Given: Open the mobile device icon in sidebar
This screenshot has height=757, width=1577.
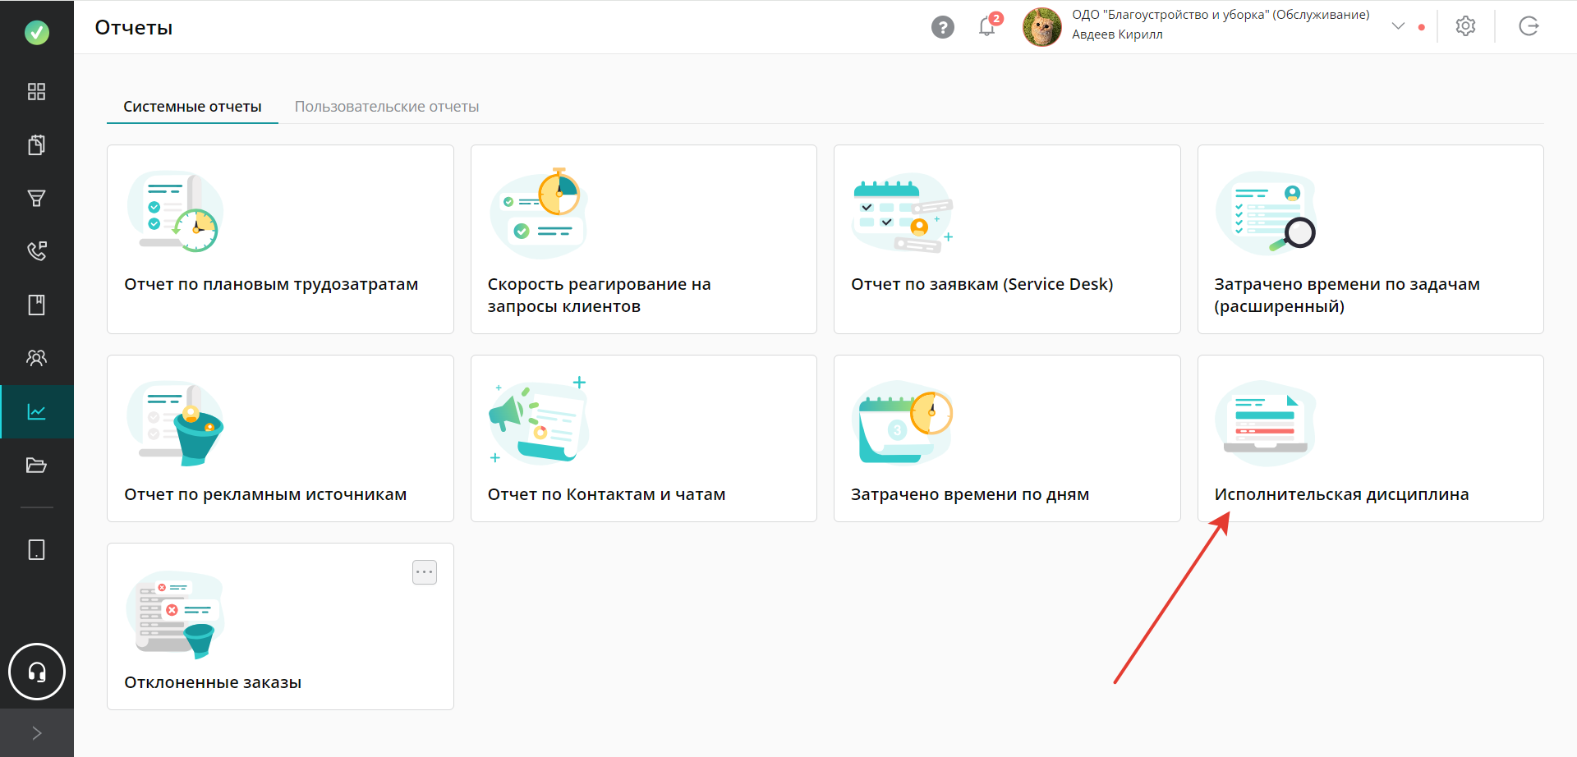Looking at the screenshot, I should (37, 549).
